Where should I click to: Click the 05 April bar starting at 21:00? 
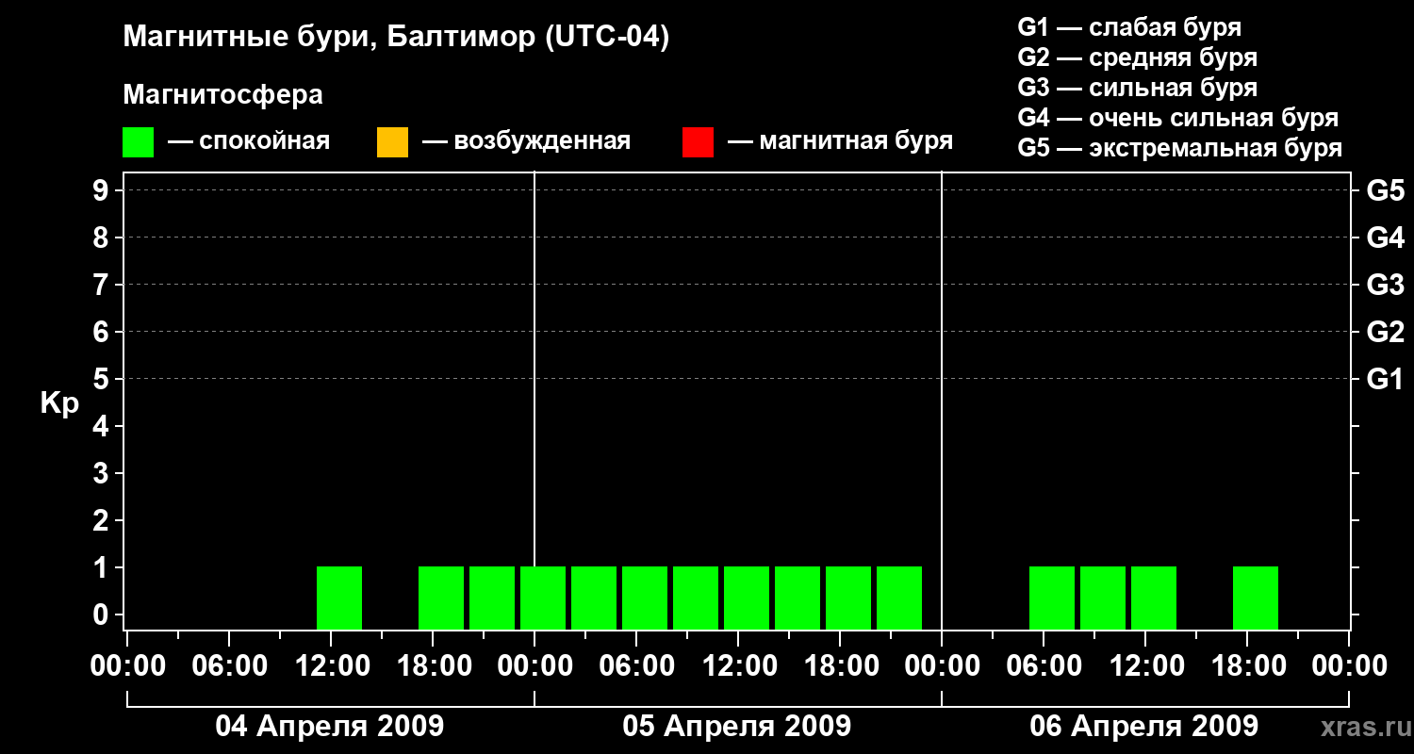point(899,598)
